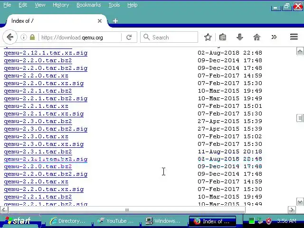The image size is (304, 228).
Task: Open the Windows start menu
Action: pyautogui.click(x=19, y=221)
